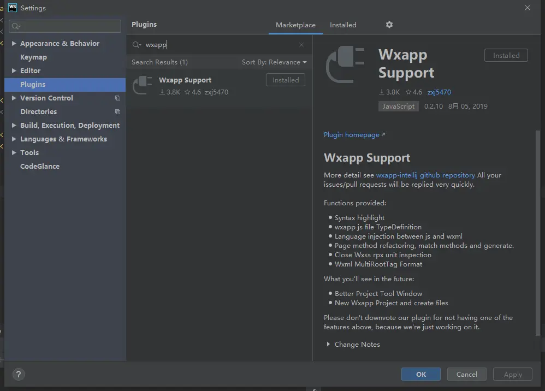Click the Version Control project-level copy icon

[x=117, y=98]
